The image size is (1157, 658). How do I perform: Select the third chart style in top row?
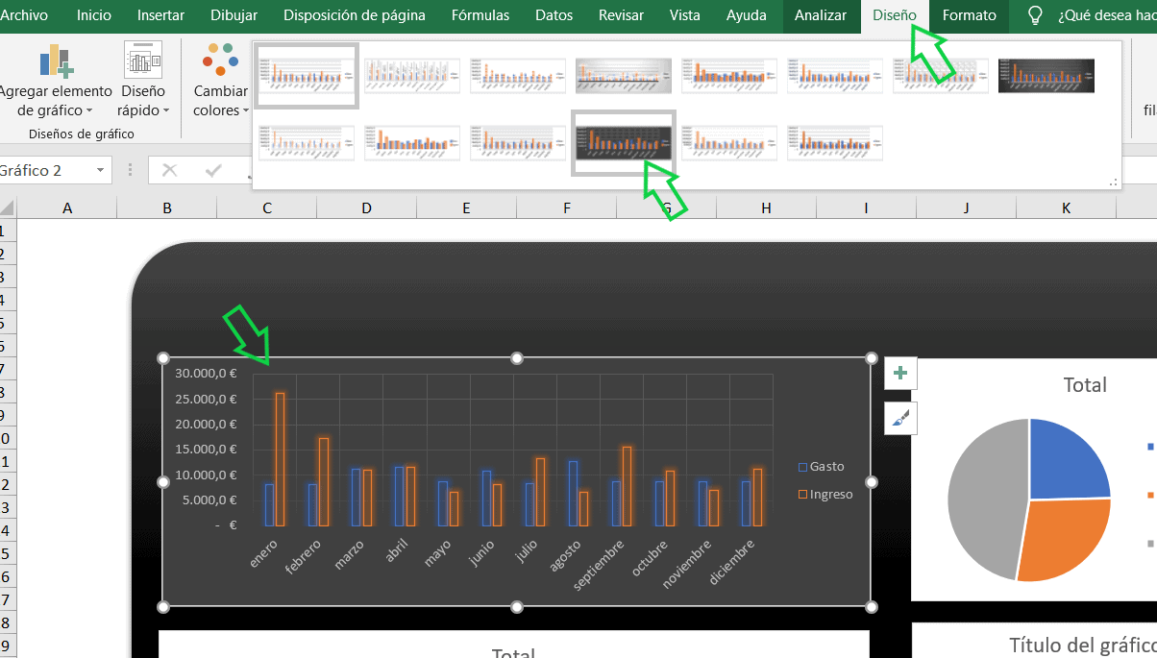pyautogui.click(x=518, y=76)
